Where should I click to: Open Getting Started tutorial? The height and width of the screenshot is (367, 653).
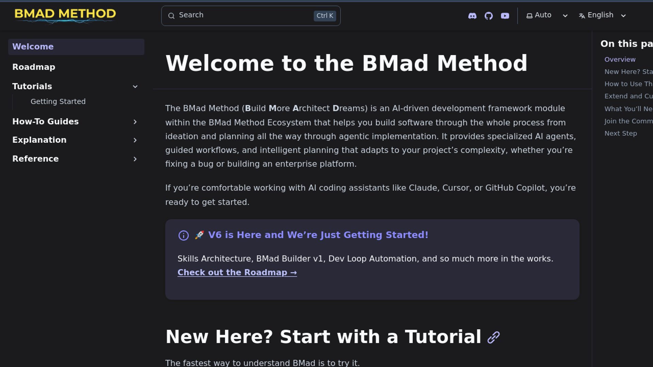point(58,102)
